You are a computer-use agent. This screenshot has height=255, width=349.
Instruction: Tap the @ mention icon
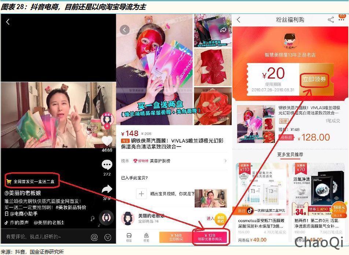coord(94,237)
